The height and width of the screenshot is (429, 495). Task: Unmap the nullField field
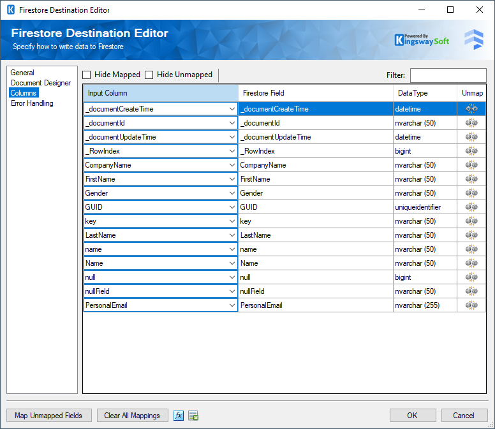(x=471, y=291)
